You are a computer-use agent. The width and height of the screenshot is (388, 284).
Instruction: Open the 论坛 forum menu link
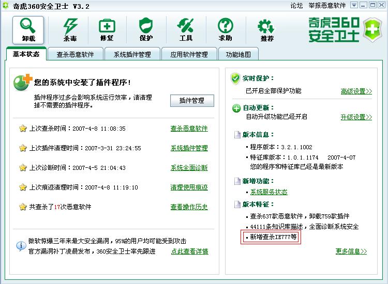(x=297, y=6)
